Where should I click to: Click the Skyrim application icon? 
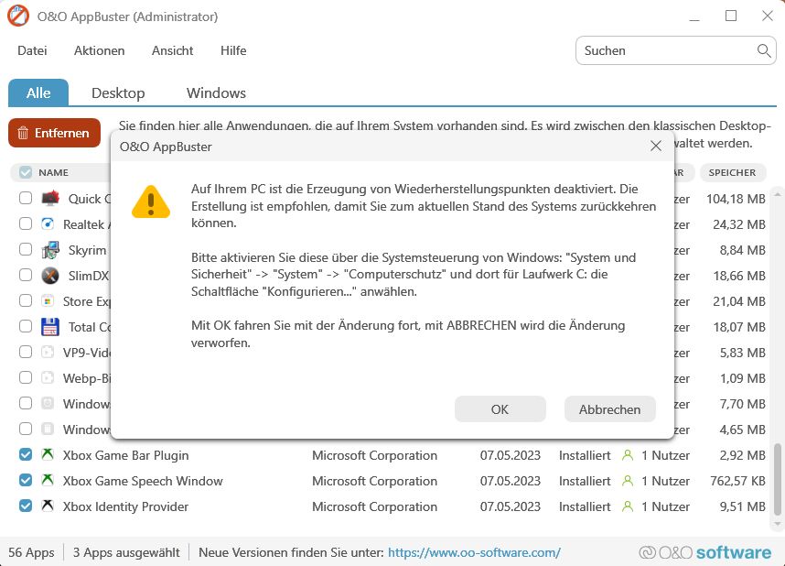coord(48,250)
